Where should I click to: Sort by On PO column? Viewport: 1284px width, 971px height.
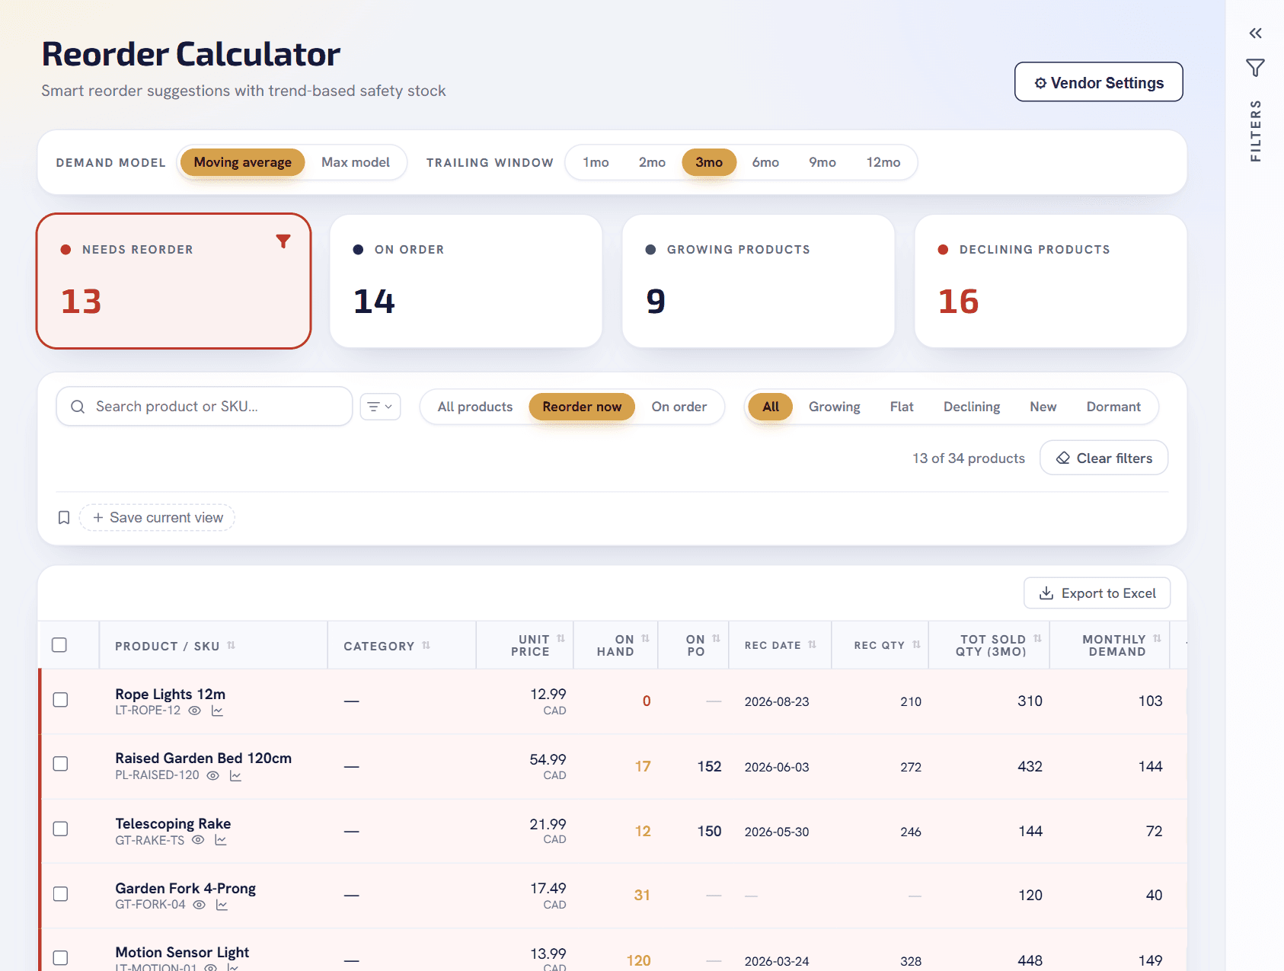pos(716,638)
